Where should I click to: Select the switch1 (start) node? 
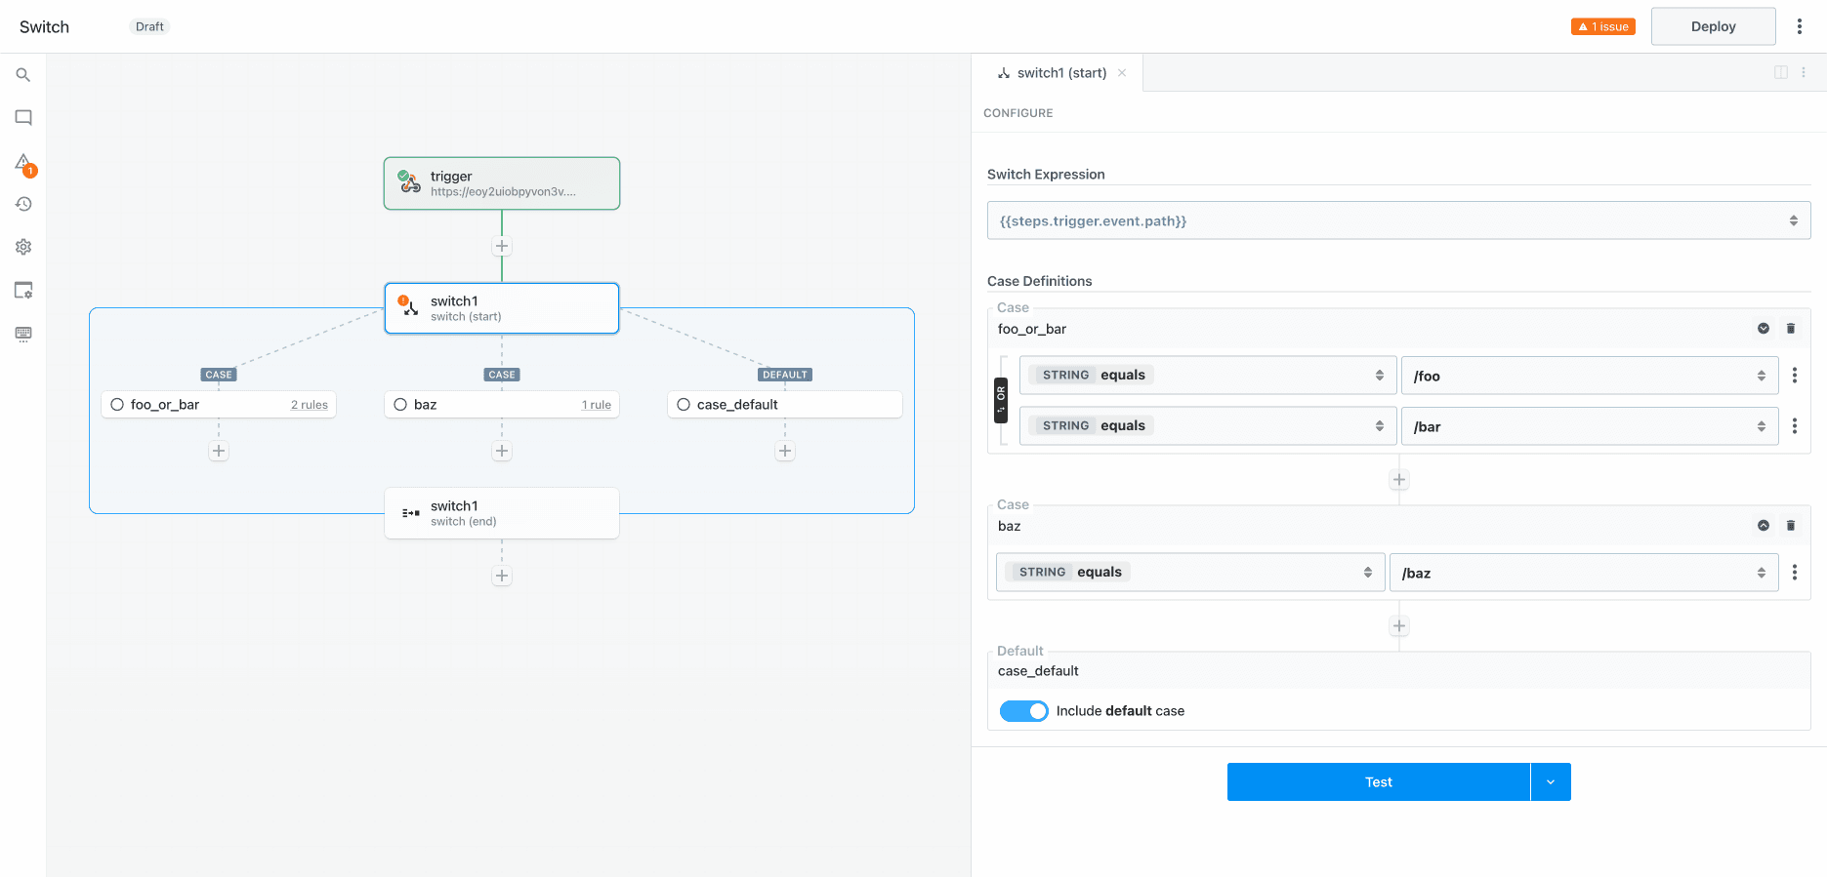pos(502,308)
